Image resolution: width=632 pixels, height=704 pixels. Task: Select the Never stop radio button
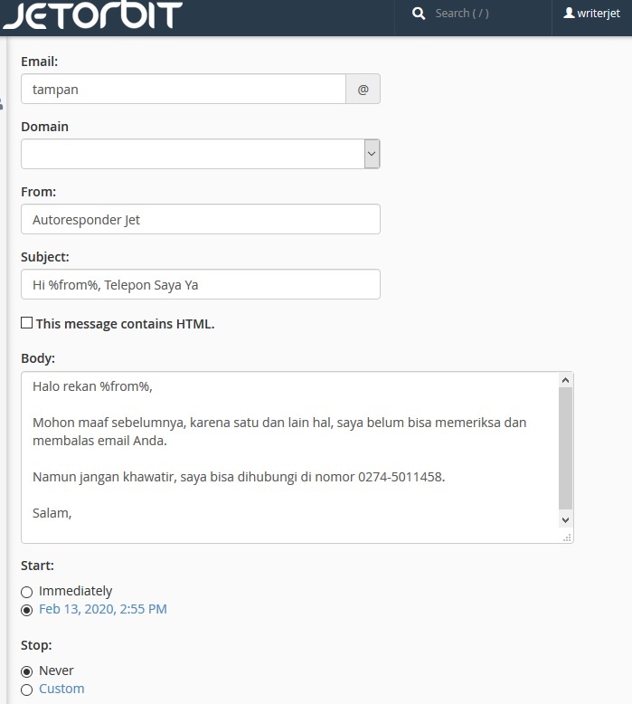point(27,671)
